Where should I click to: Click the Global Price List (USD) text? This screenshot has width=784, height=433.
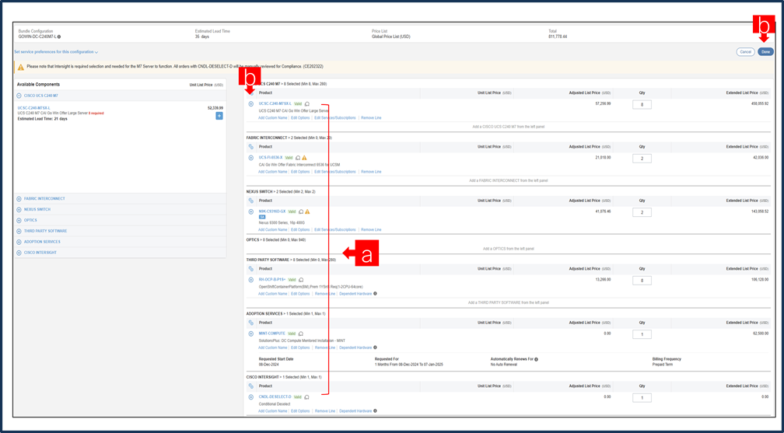click(391, 37)
